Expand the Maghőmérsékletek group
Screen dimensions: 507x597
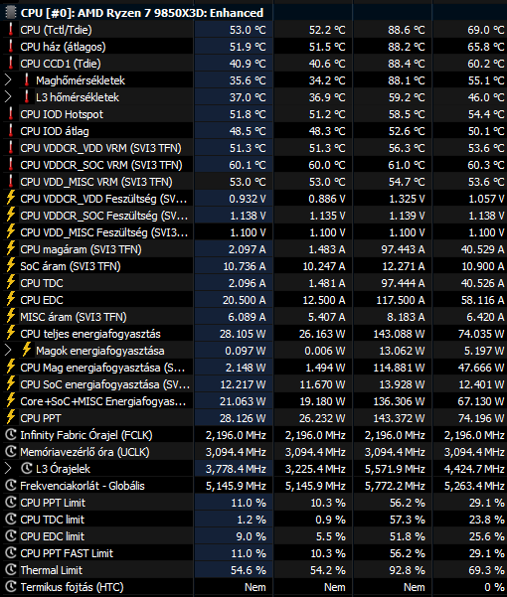(8, 80)
